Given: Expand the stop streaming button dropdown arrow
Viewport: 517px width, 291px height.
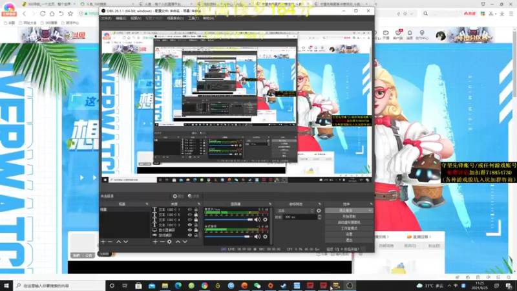Looking at the screenshot, I should [x=370, y=211].
